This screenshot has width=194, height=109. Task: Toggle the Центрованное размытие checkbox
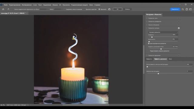(149, 44)
